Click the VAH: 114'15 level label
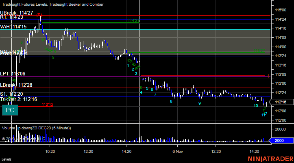The image size is (294, 163). tap(13, 27)
